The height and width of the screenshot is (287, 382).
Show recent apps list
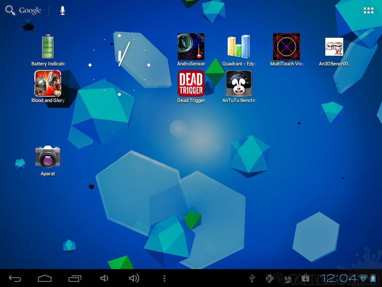pos(75,278)
